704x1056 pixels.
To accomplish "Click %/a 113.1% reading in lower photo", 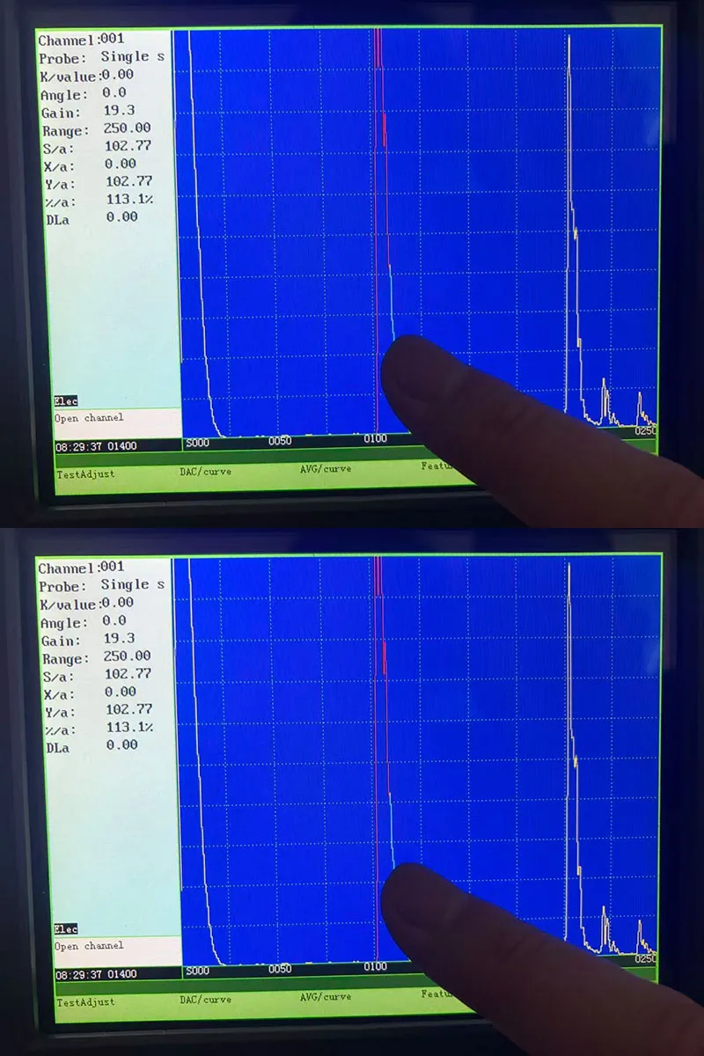I will pos(99,728).
